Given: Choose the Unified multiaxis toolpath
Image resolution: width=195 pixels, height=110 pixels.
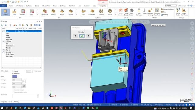Looking at the screenshot, I should click(x=101, y=12).
